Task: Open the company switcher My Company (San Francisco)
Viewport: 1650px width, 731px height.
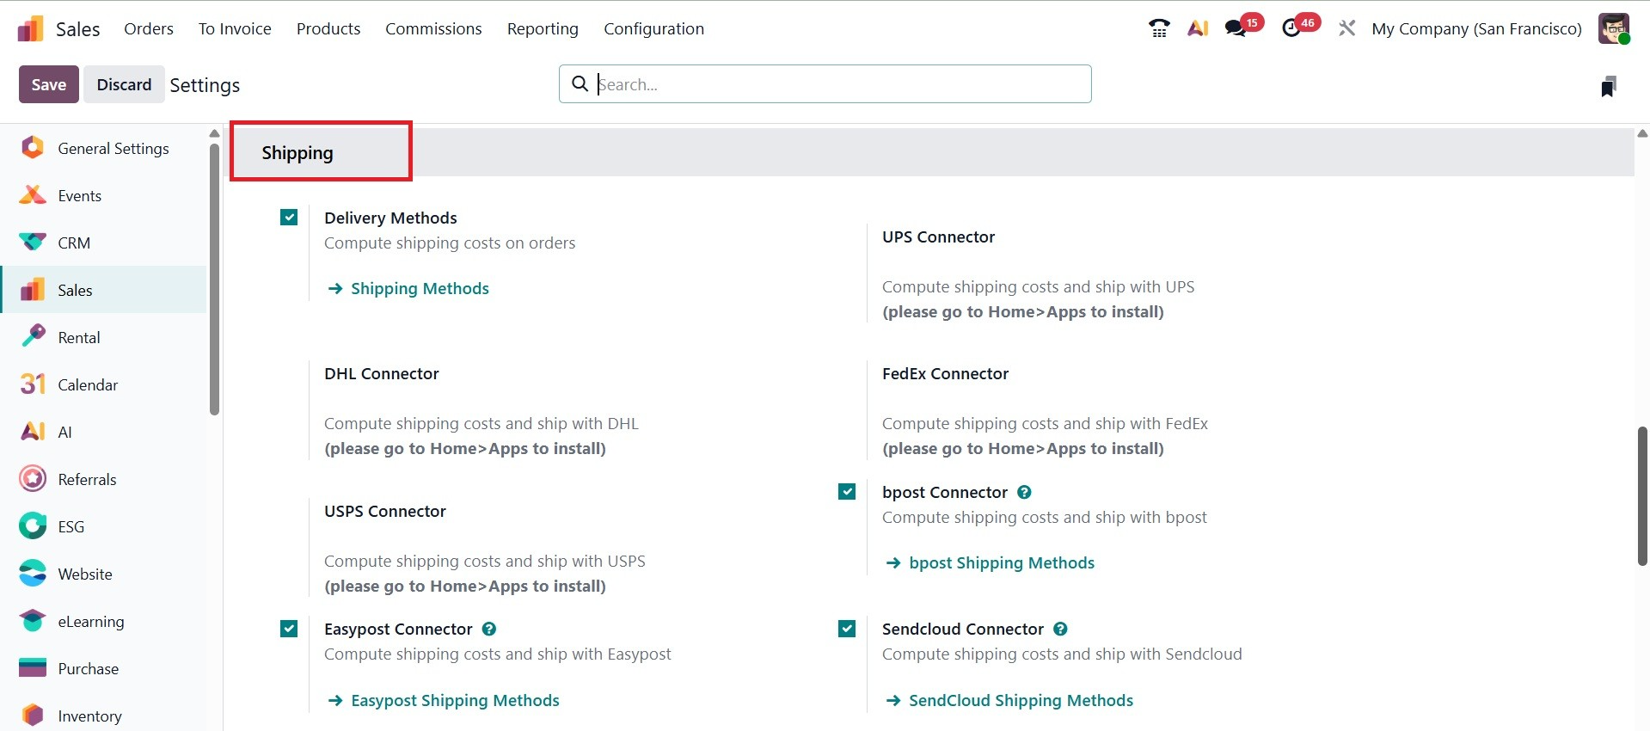Action: coord(1476,28)
